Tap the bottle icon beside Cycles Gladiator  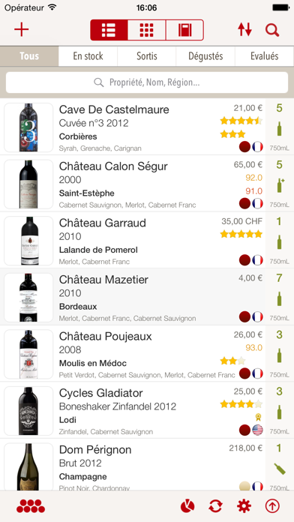click(x=279, y=412)
